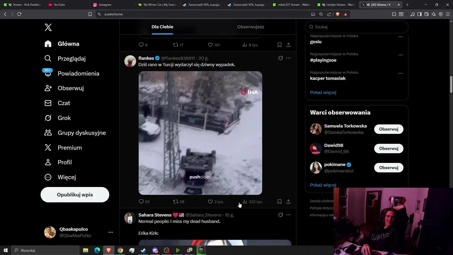Switch to the Dla Ciebie tab
The image size is (453, 255).
pos(162,27)
